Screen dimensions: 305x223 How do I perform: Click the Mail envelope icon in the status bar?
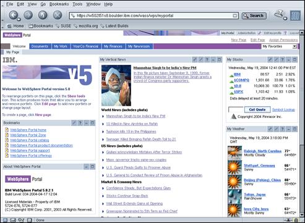tap(13, 220)
